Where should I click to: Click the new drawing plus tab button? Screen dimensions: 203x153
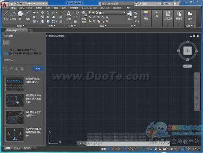pos(31,31)
